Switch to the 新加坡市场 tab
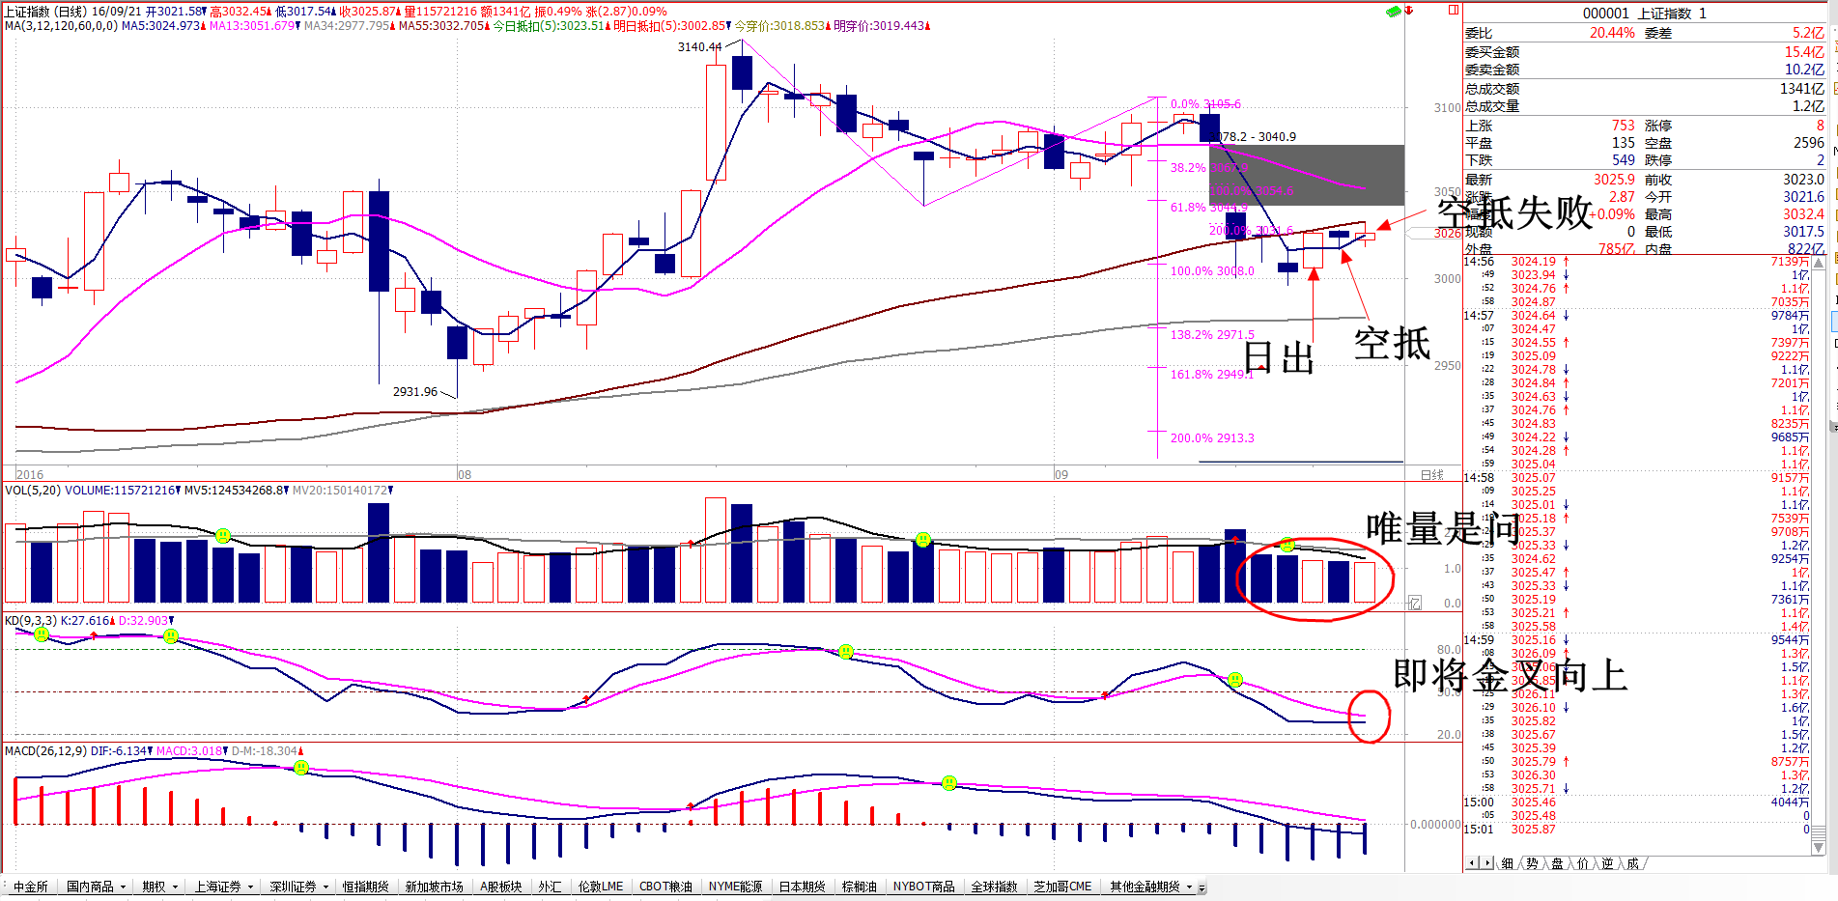Screen dimensions: 1838x901 click(x=434, y=887)
